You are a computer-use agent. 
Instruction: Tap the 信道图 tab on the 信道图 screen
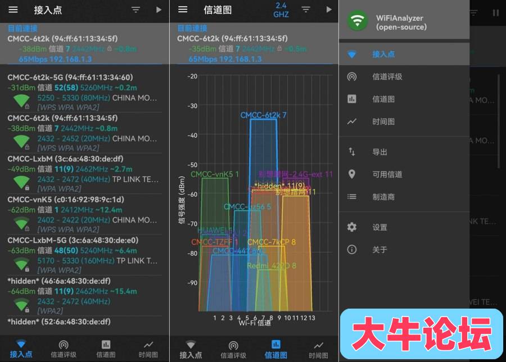pos(276,350)
